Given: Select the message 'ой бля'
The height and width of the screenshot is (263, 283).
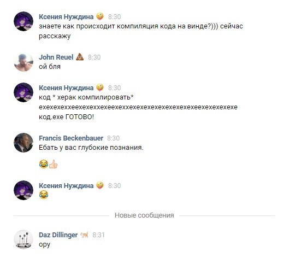Looking at the screenshot, I should [50, 67].
